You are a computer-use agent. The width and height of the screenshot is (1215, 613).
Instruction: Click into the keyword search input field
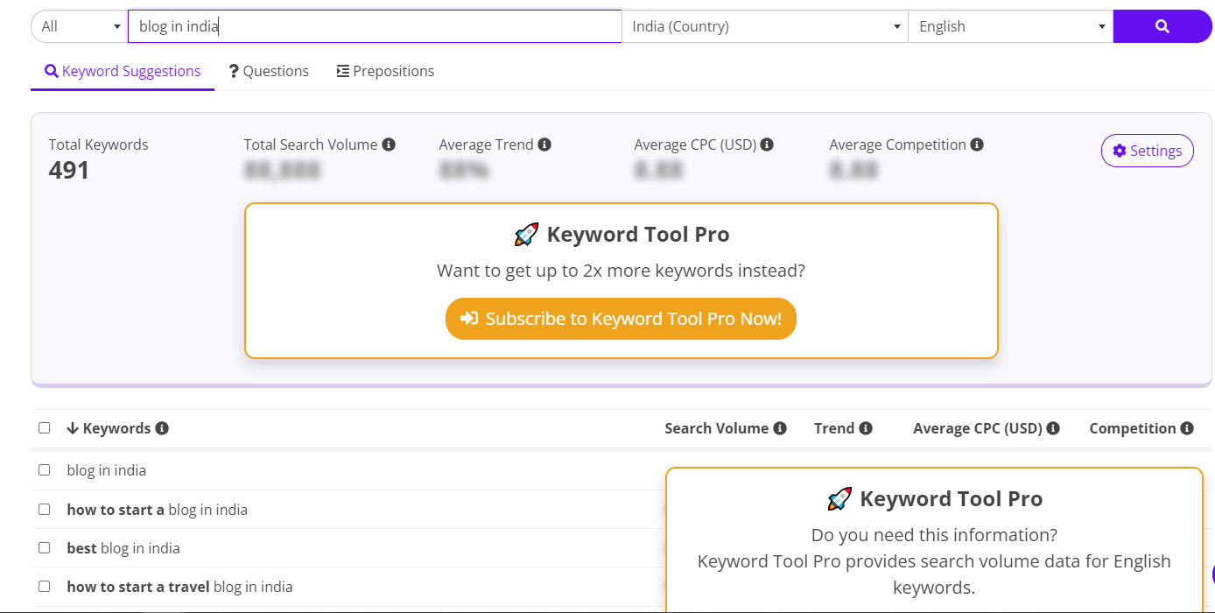click(x=375, y=26)
